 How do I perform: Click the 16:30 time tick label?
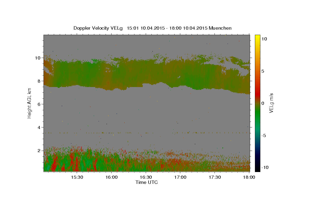pos(146,177)
